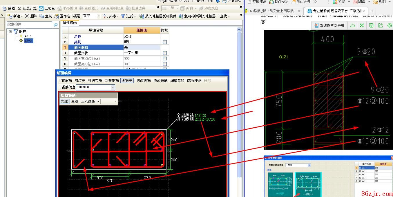393x197 pixels.
Task: Click the 汇总计算 sum icon
Action: pos(19,8)
